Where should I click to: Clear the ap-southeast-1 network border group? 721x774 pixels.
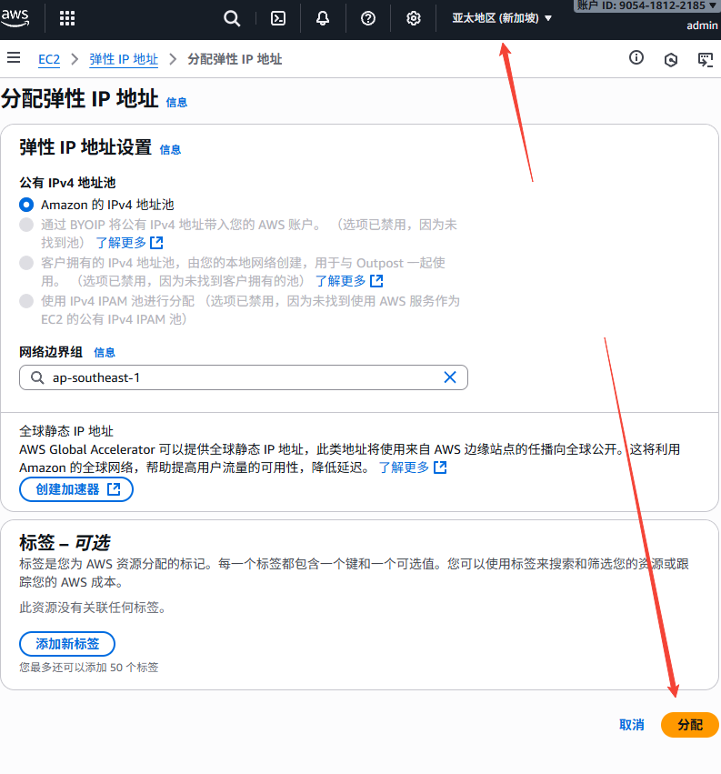449,377
